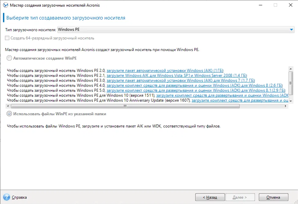This screenshot has width=298, height=204.
Task: Click the Тип загрузочного носителя label
Action: tap(30, 30)
